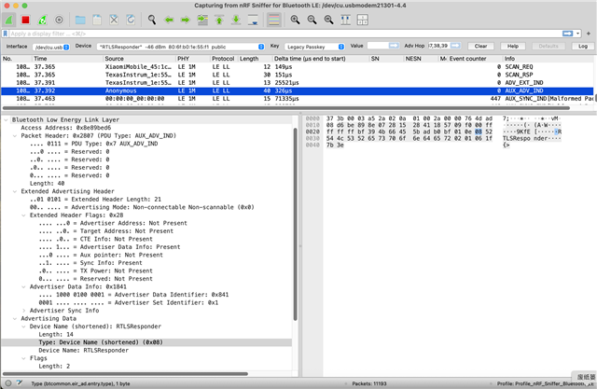Toggle packet list colorization

click(x=273, y=19)
